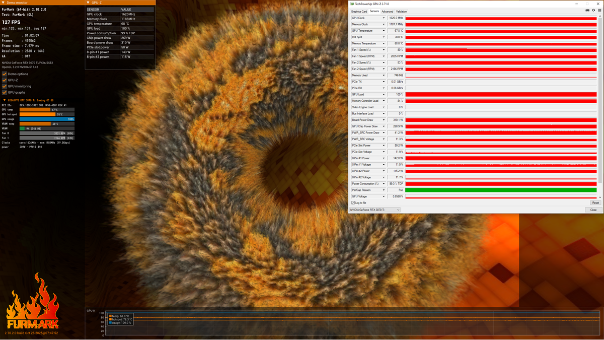Disable the GPU monitoring checkbox
Screen dimensions: 604x340
(x=5, y=86)
